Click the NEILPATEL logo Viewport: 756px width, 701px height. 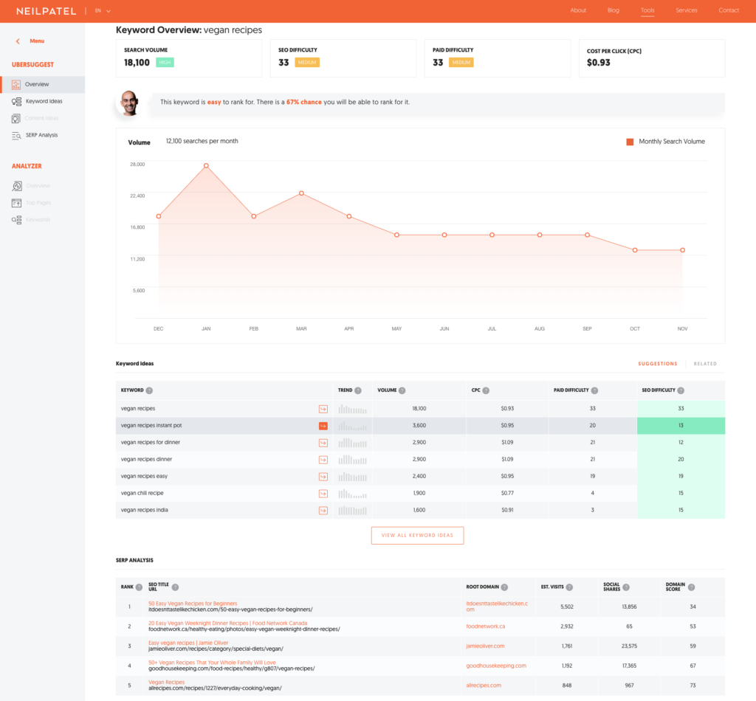[x=47, y=11]
